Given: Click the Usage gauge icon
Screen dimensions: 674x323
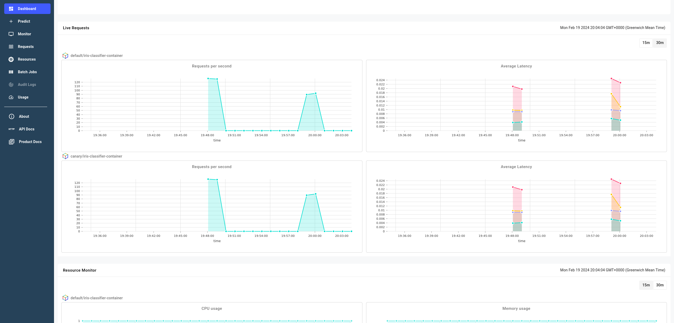Looking at the screenshot, I should (x=11, y=97).
